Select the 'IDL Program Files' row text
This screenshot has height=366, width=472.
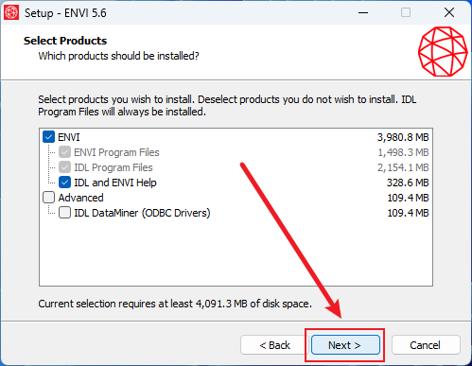click(114, 167)
